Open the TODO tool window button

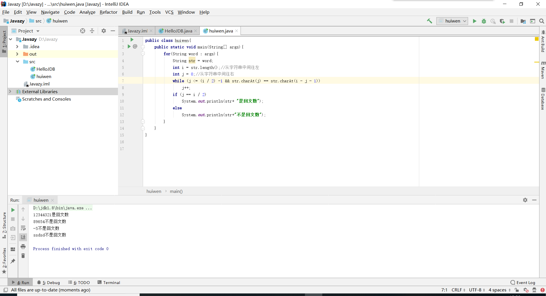coord(79,283)
